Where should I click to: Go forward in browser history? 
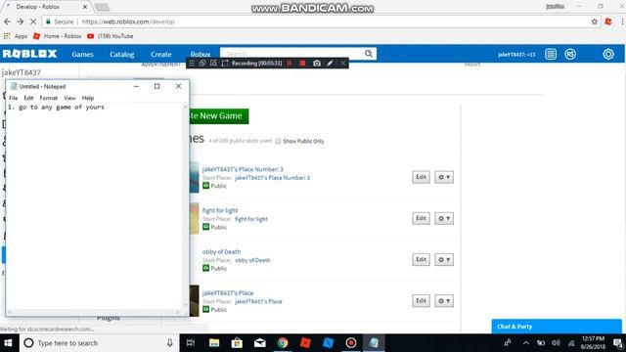coord(20,22)
